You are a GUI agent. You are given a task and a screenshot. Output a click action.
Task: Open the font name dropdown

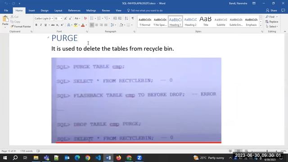(x=52, y=18)
